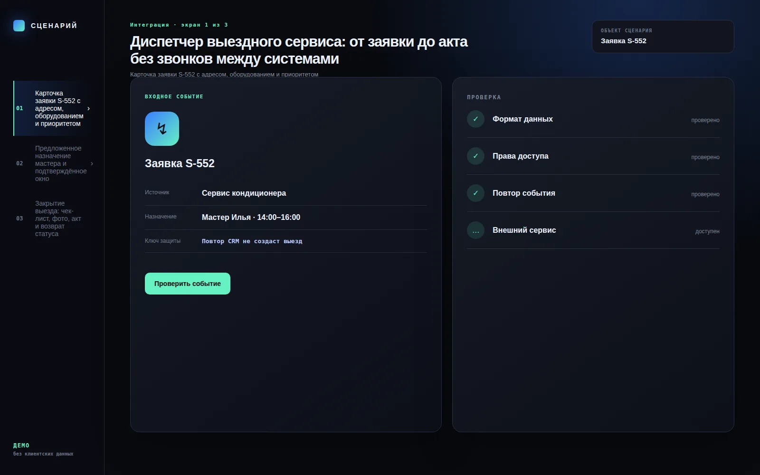Click the Источник field label

[157, 192]
